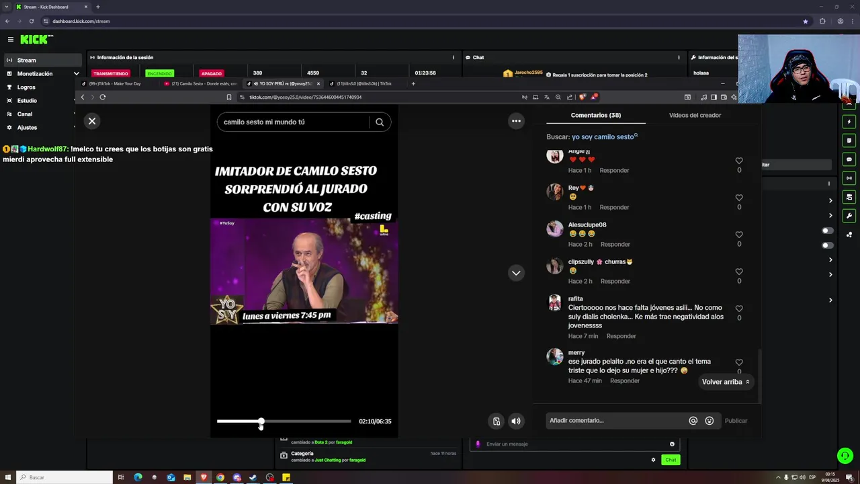
Task: Click the zoom magnifier in address bar
Action: pyautogui.click(x=558, y=97)
